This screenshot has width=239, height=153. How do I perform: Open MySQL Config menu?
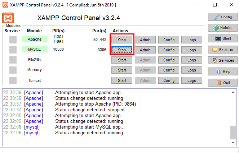169,50
